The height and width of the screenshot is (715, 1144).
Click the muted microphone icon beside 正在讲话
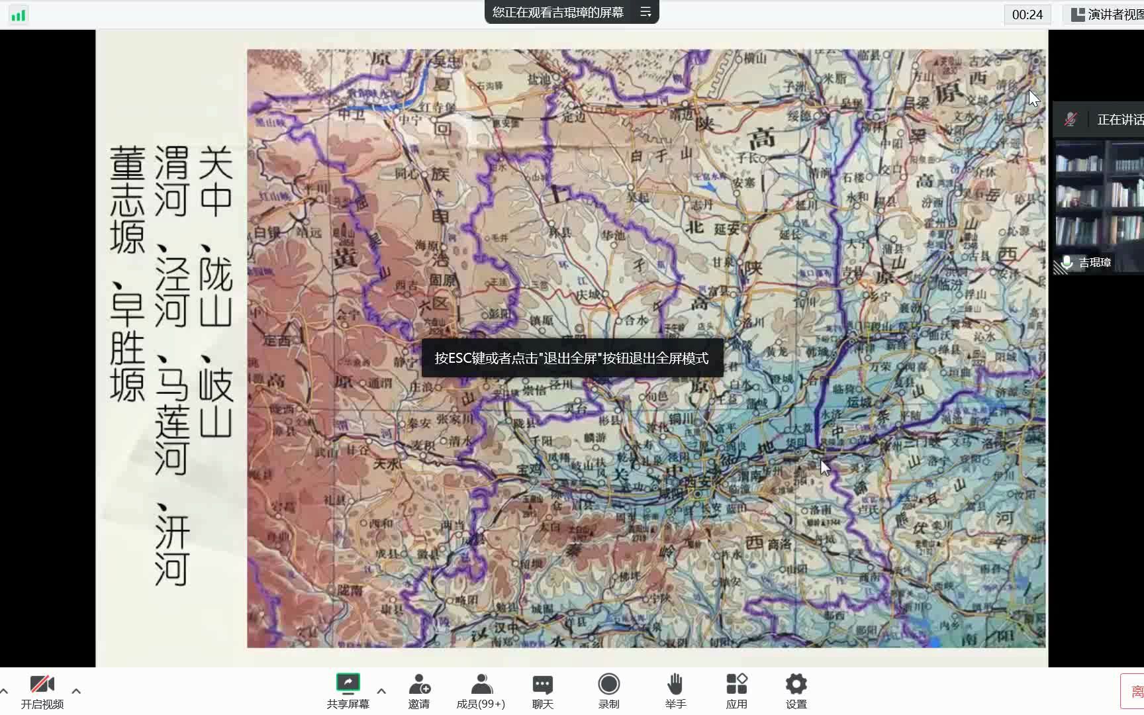click(1070, 120)
